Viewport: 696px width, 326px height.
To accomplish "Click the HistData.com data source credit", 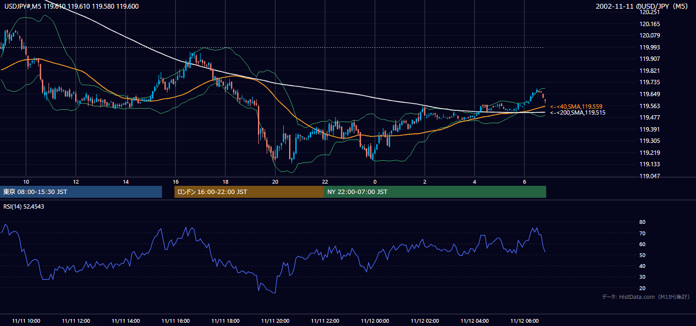I will [x=646, y=297].
